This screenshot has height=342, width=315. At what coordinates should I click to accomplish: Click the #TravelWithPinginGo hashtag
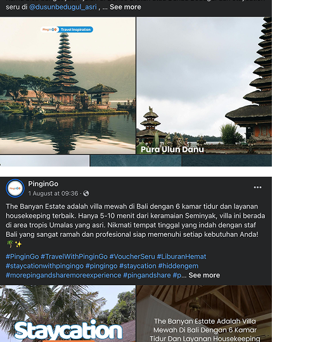point(74,256)
